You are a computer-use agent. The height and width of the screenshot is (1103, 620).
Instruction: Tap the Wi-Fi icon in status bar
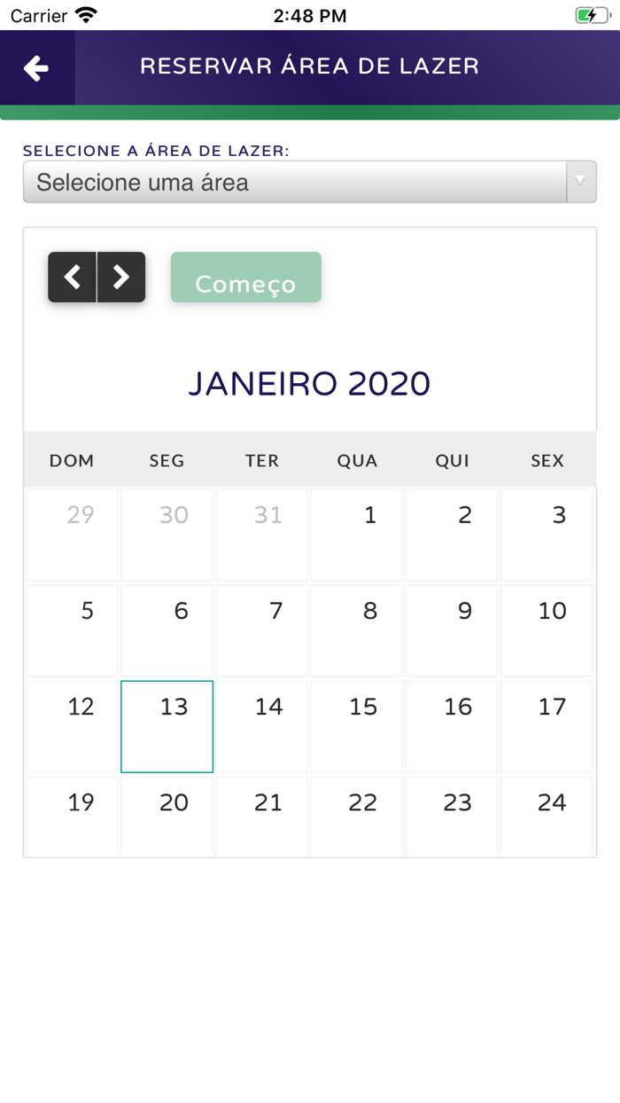(x=86, y=15)
